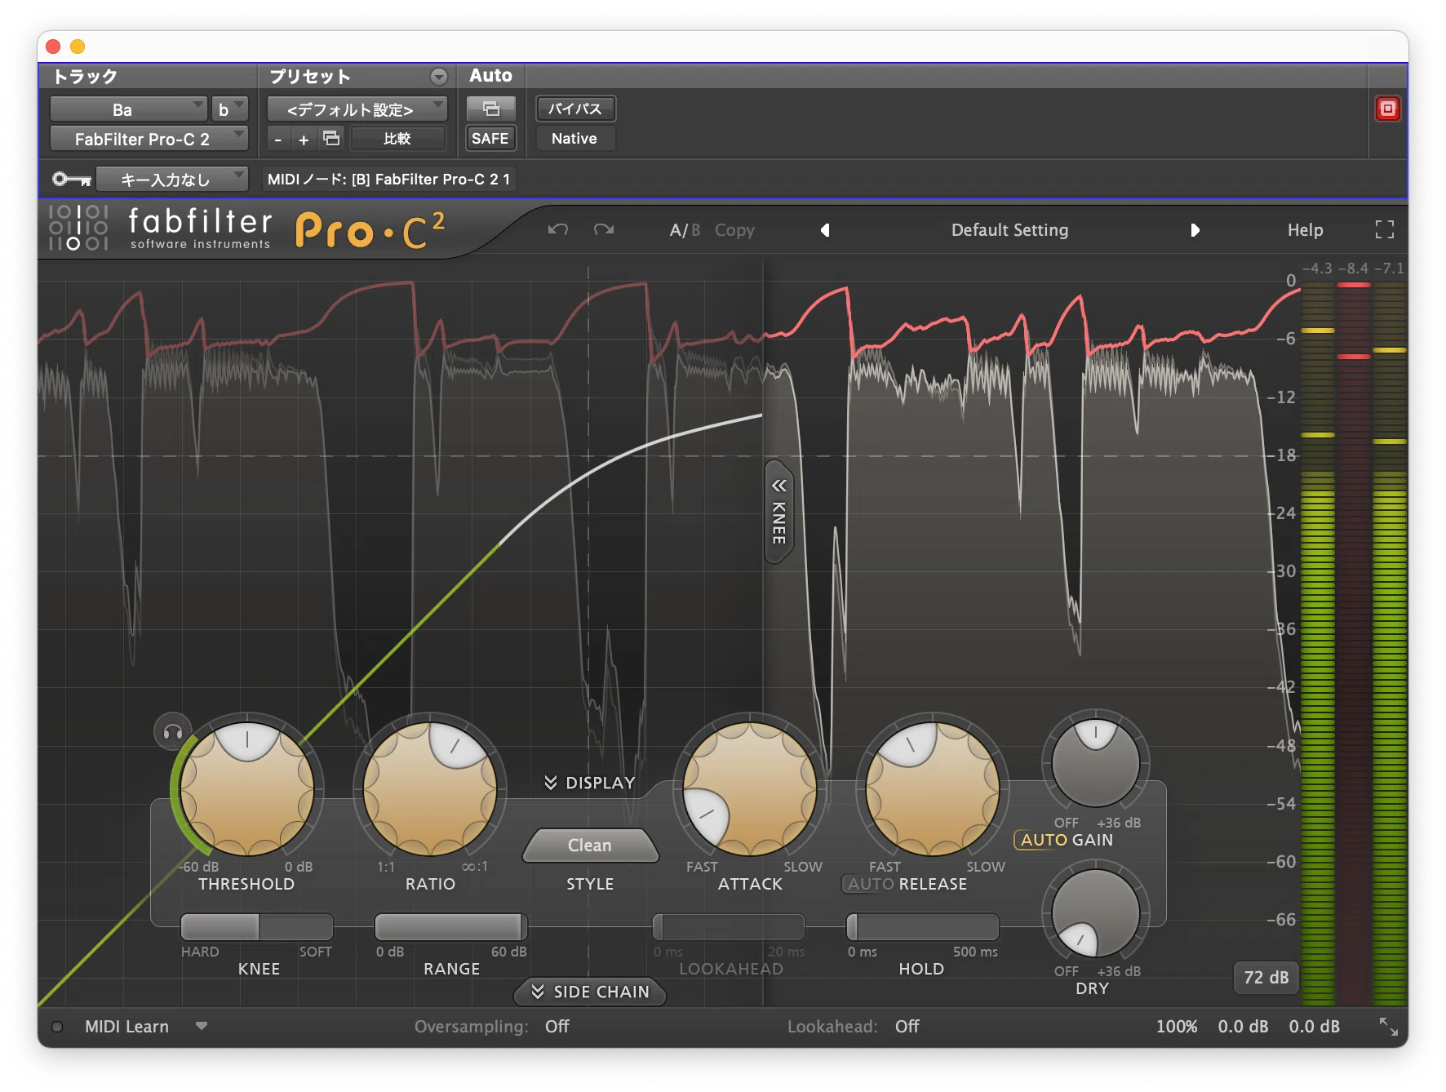Click the MIDI Learn button

pyautogui.click(x=127, y=1027)
